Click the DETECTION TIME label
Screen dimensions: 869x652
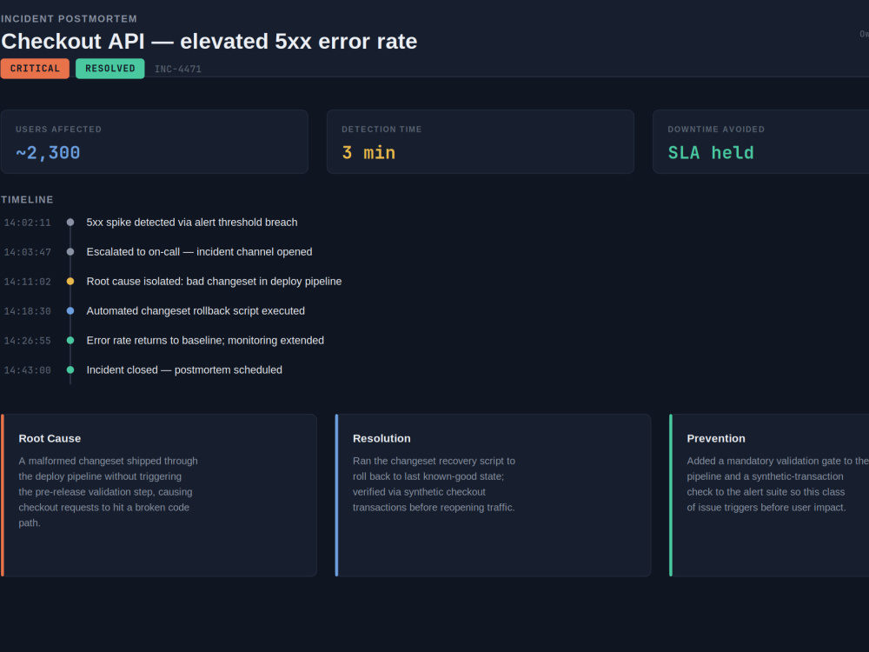[x=381, y=130]
